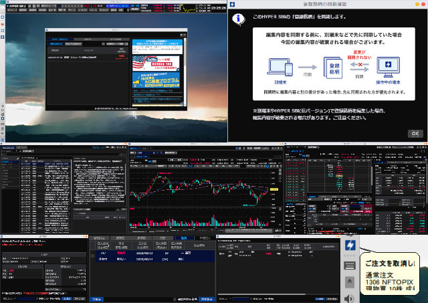Screen dimensions: 428x303
Task: Open dropdown arrow at end of main toolbar buttons
Action: (x=128, y=10)
